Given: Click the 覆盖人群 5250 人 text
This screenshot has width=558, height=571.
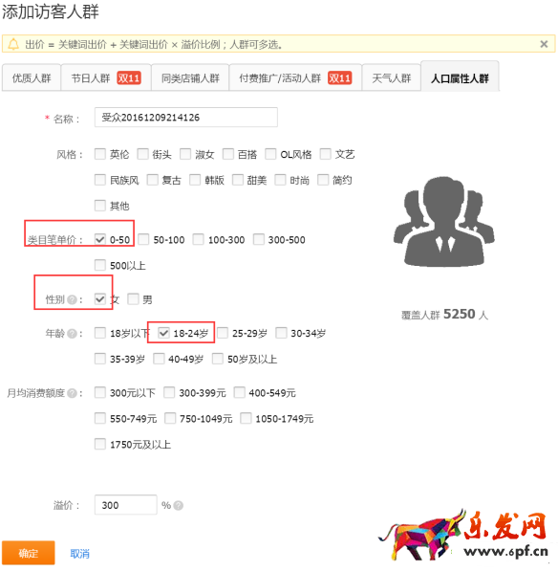Looking at the screenshot, I should coord(444,315).
